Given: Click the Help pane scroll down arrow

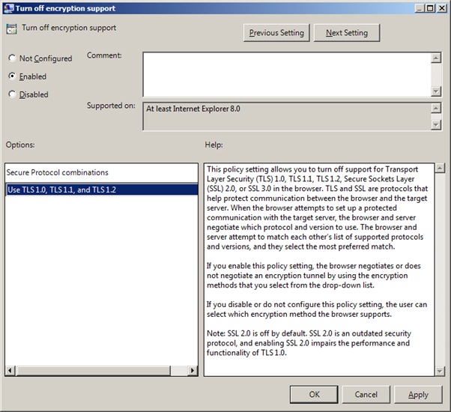Looking at the screenshot, I should point(440,370).
